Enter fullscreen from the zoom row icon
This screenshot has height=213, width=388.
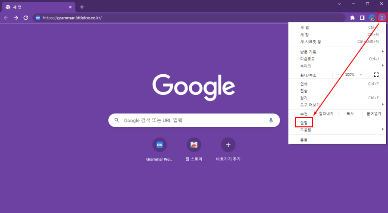pos(376,75)
